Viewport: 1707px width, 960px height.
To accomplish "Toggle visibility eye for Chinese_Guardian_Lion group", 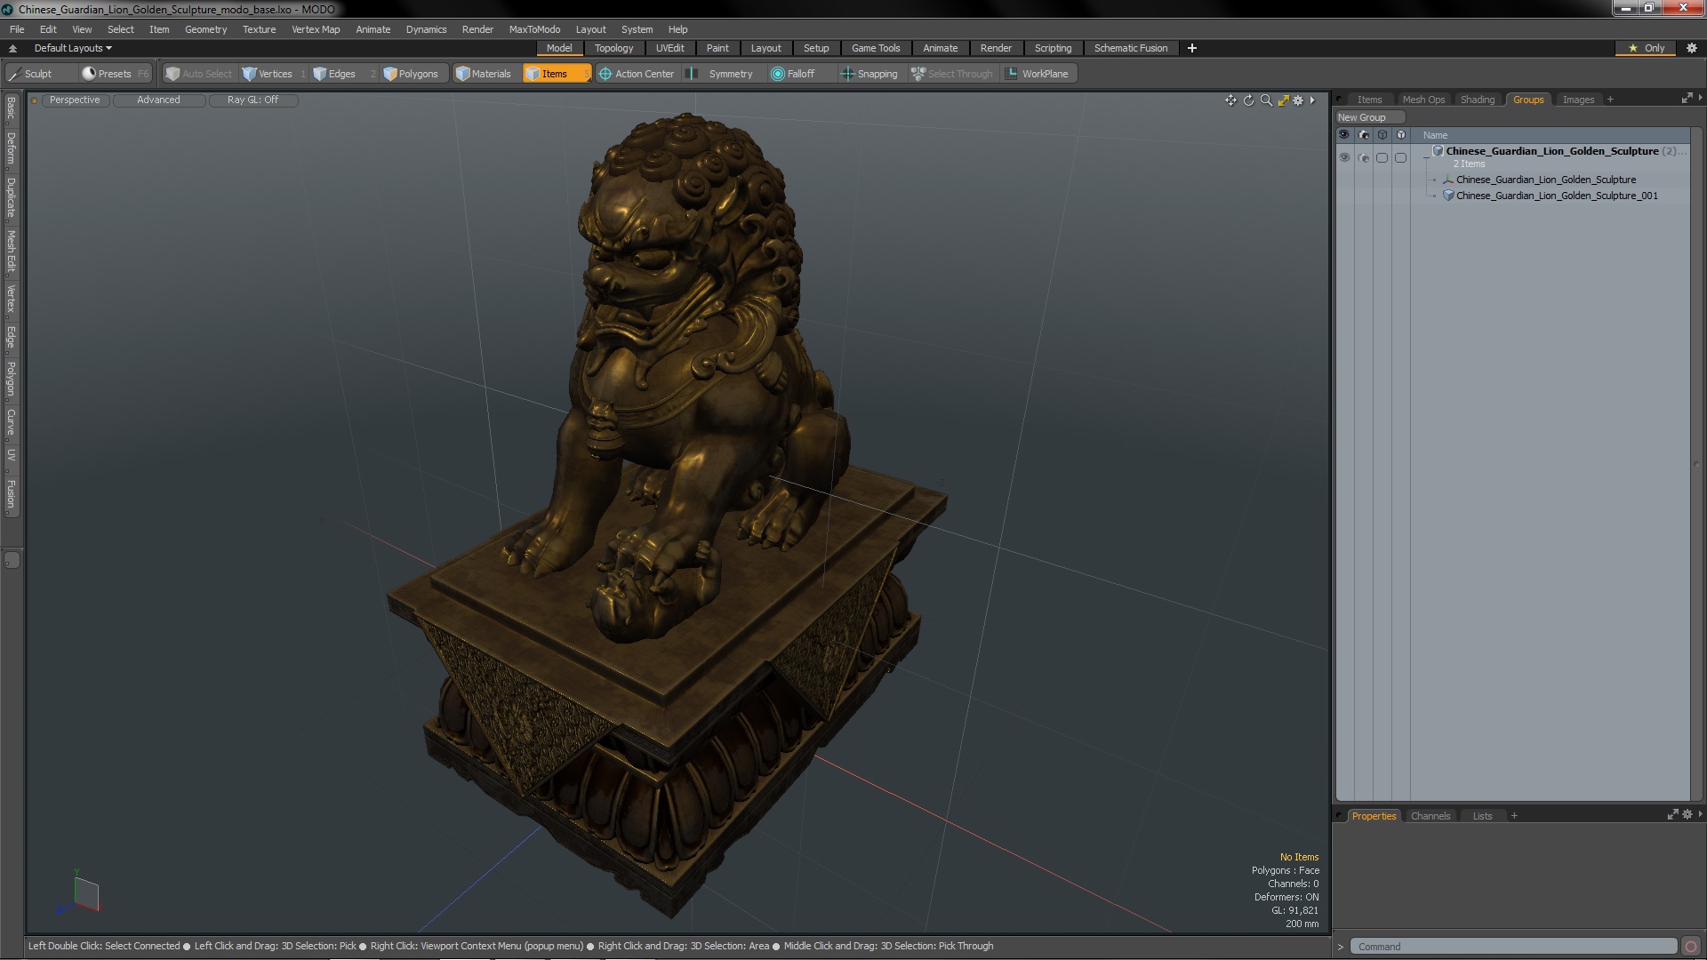I will point(1344,157).
